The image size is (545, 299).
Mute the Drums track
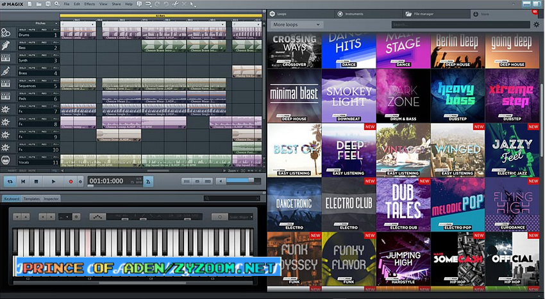click(31, 30)
